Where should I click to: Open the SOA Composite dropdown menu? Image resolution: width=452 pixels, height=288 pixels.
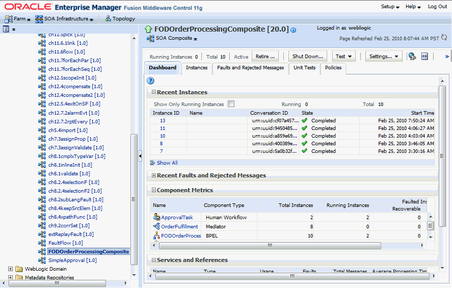(176, 38)
